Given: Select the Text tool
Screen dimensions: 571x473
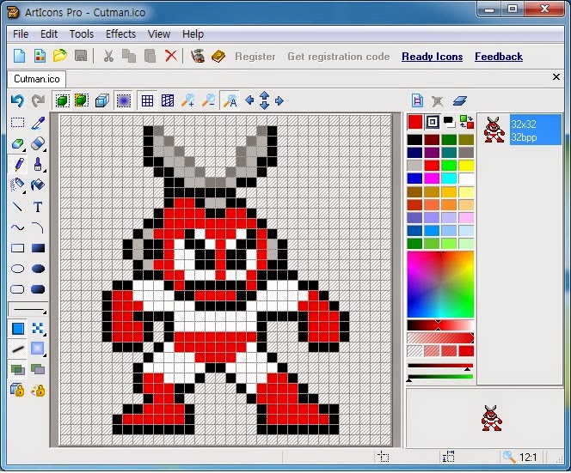Looking at the screenshot, I should click(38, 207).
